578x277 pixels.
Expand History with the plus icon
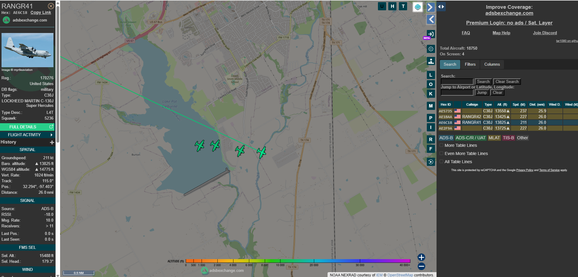click(x=52, y=142)
